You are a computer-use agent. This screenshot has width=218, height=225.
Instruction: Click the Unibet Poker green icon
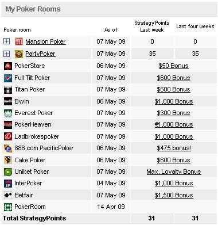tap(8, 172)
